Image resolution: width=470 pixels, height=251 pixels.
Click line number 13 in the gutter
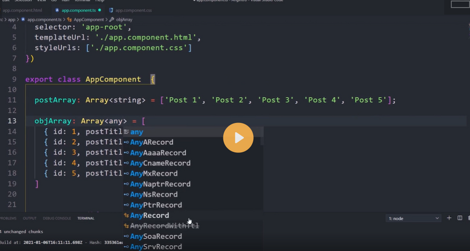click(x=12, y=121)
